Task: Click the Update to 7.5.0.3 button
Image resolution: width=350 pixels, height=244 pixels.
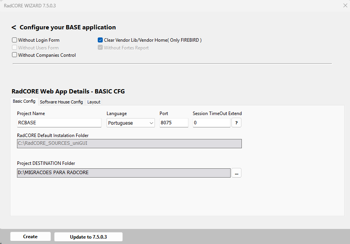Action: [88, 237]
